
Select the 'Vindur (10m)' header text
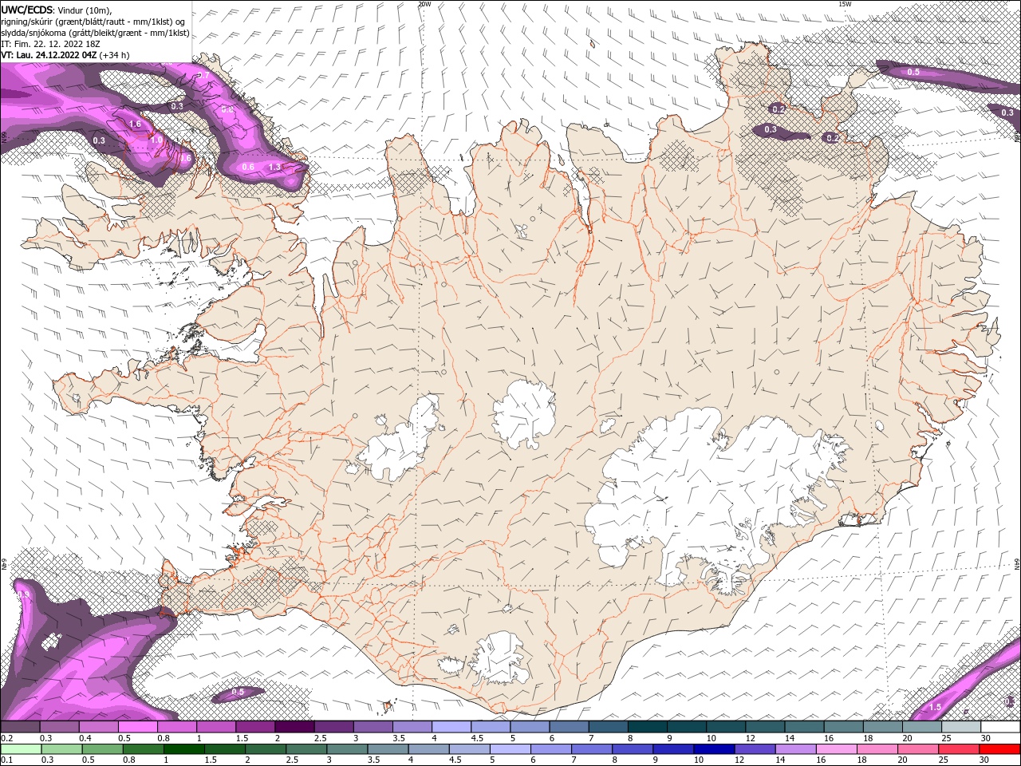coord(85,10)
